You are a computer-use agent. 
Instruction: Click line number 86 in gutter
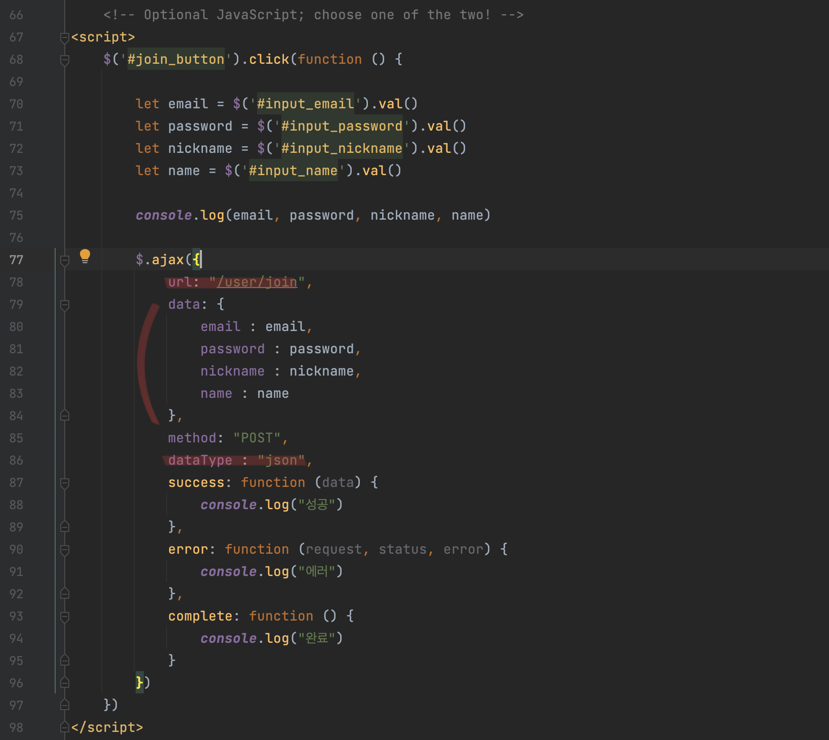click(x=16, y=461)
